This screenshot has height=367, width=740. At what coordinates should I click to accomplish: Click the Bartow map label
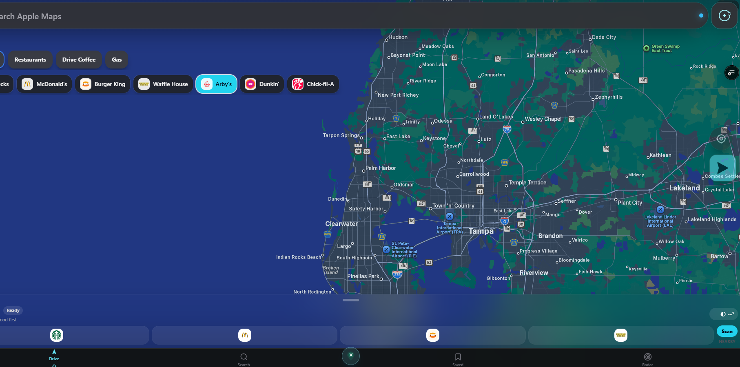pos(719,256)
